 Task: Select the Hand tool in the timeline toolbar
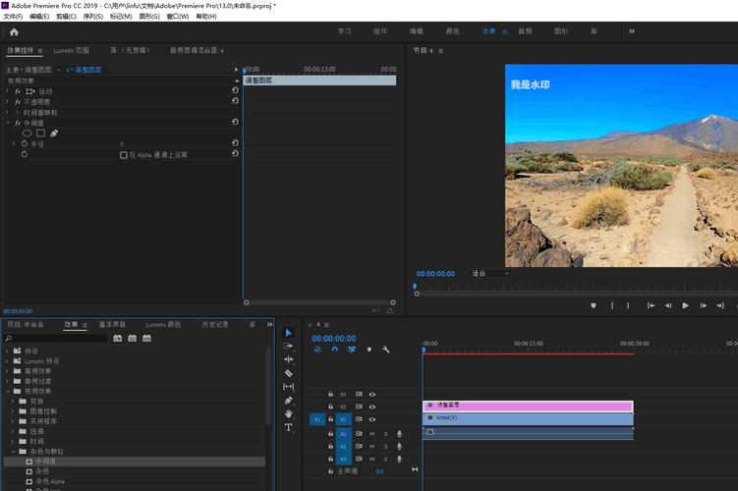[x=289, y=414]
